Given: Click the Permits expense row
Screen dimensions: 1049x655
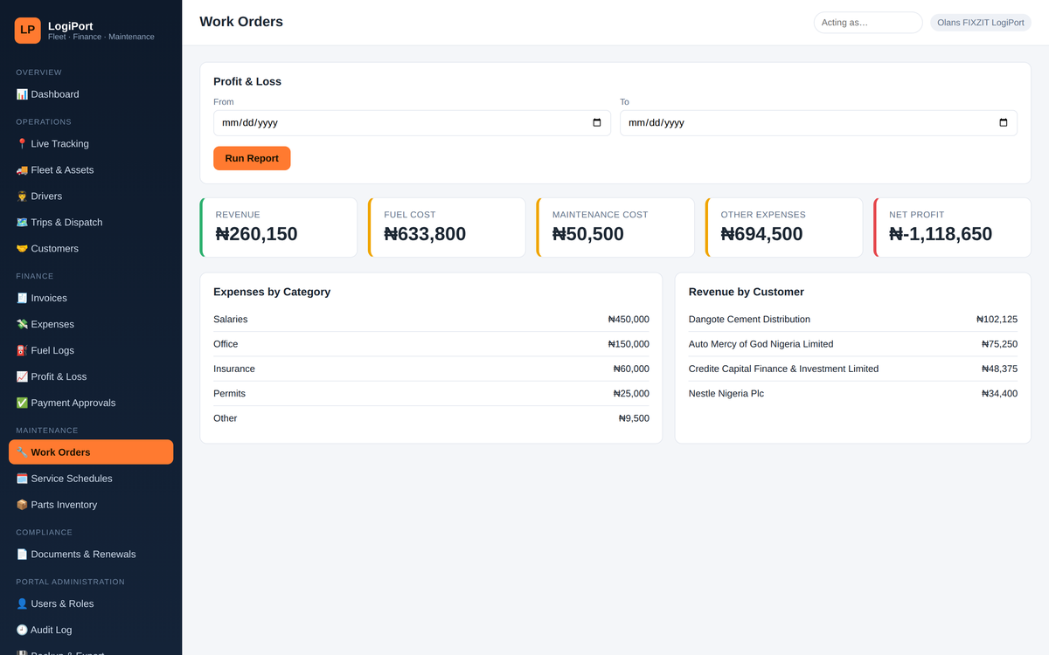Looking at the screenshot, I should tap(431, 394).
